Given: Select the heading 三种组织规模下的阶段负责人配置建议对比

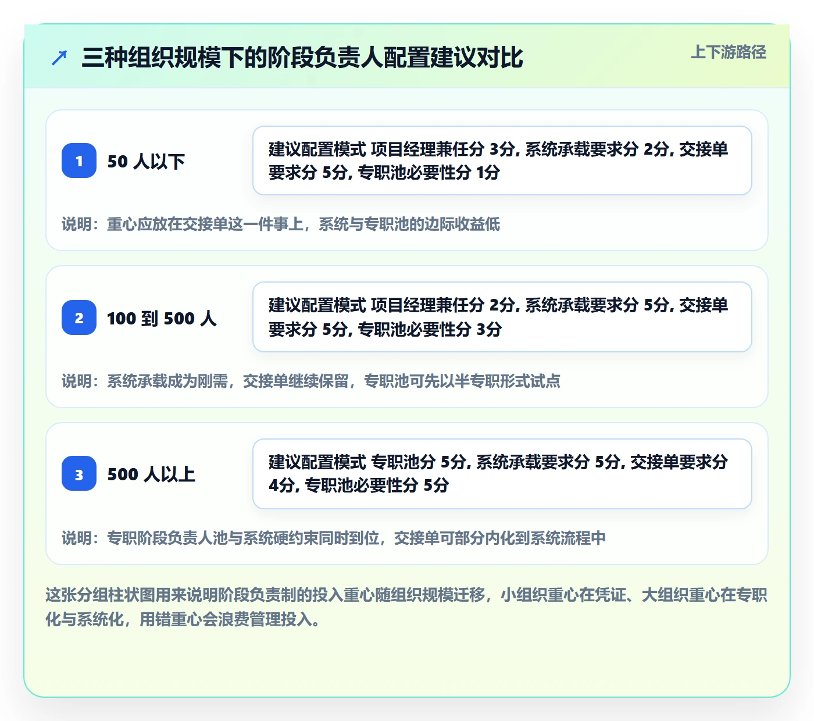Looking at the screenshot, I should (x=302, y=58).
